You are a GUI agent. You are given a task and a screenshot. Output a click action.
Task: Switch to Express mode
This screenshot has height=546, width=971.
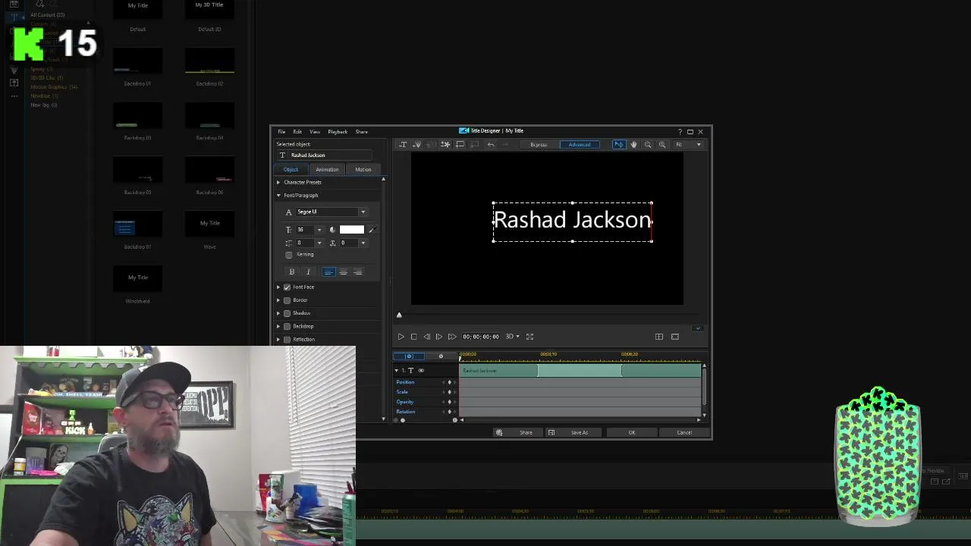[539, 144]
